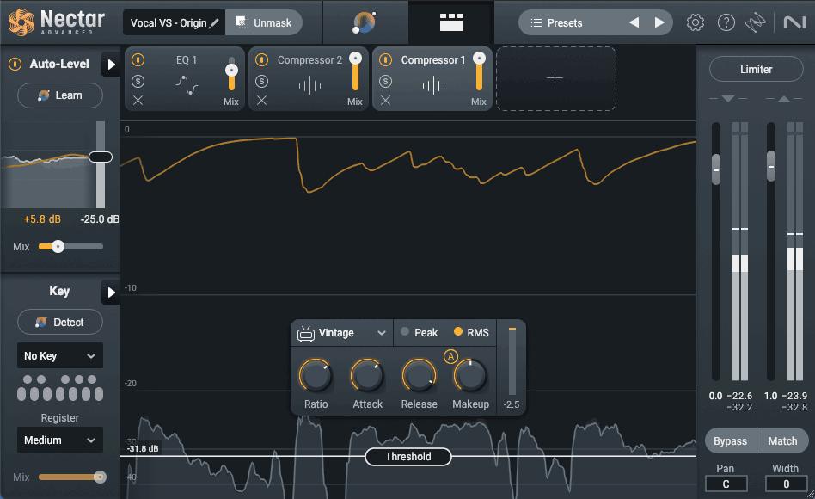815x499 pixels.
Task: Click the EQ 1 Mix slider knob
Action: click(231, 71)
